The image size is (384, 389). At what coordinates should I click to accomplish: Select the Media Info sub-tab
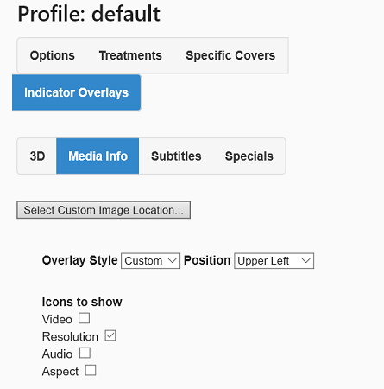98,156
